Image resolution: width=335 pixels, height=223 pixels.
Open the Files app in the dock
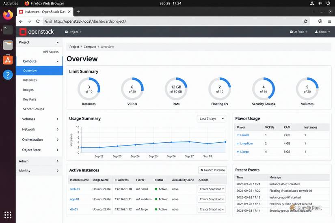(8, 45)
